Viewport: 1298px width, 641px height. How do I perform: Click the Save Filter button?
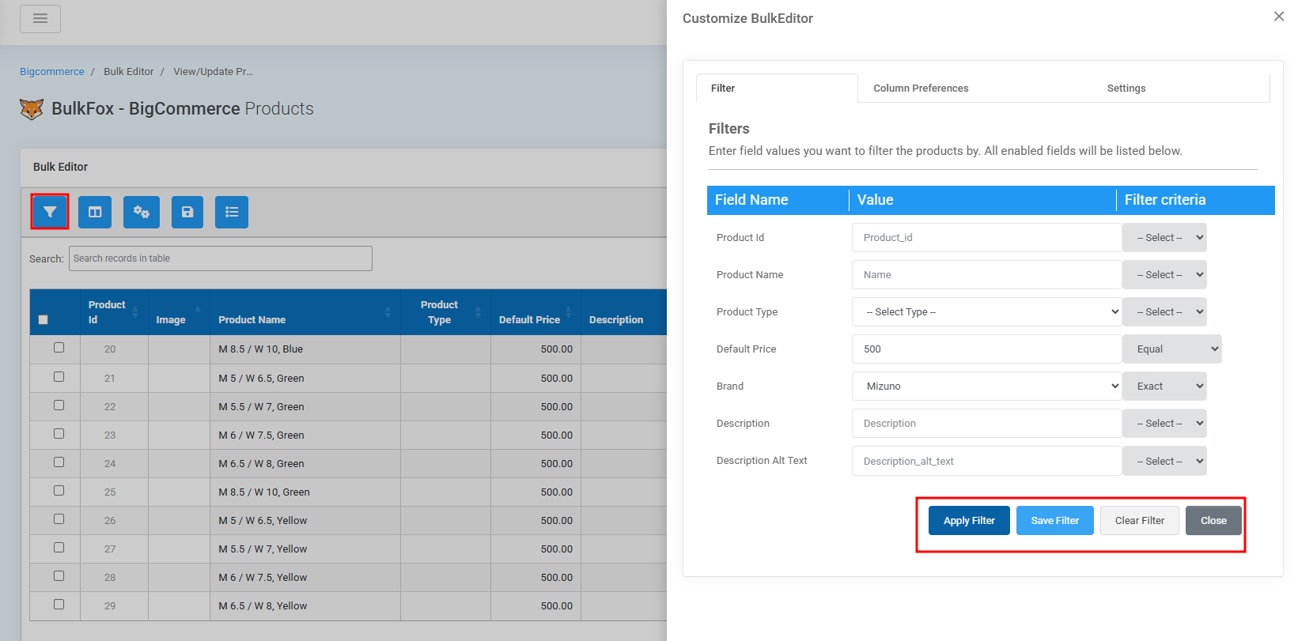click(x=1055, y=521)
